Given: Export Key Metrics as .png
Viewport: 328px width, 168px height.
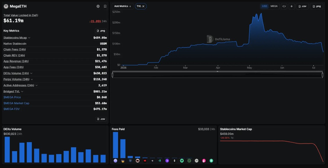Looking at the screenshot, I should click(101, 31).
